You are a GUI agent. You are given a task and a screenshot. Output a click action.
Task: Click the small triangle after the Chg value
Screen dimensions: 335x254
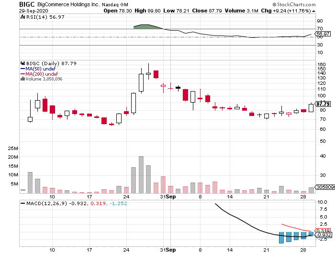click(x=313, y=11)
